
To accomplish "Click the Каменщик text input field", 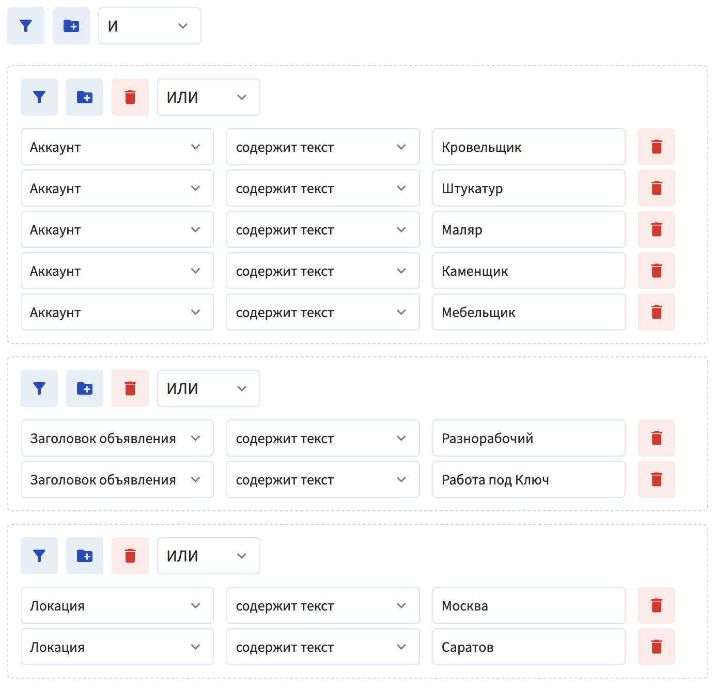I will (x=528, y=271).
